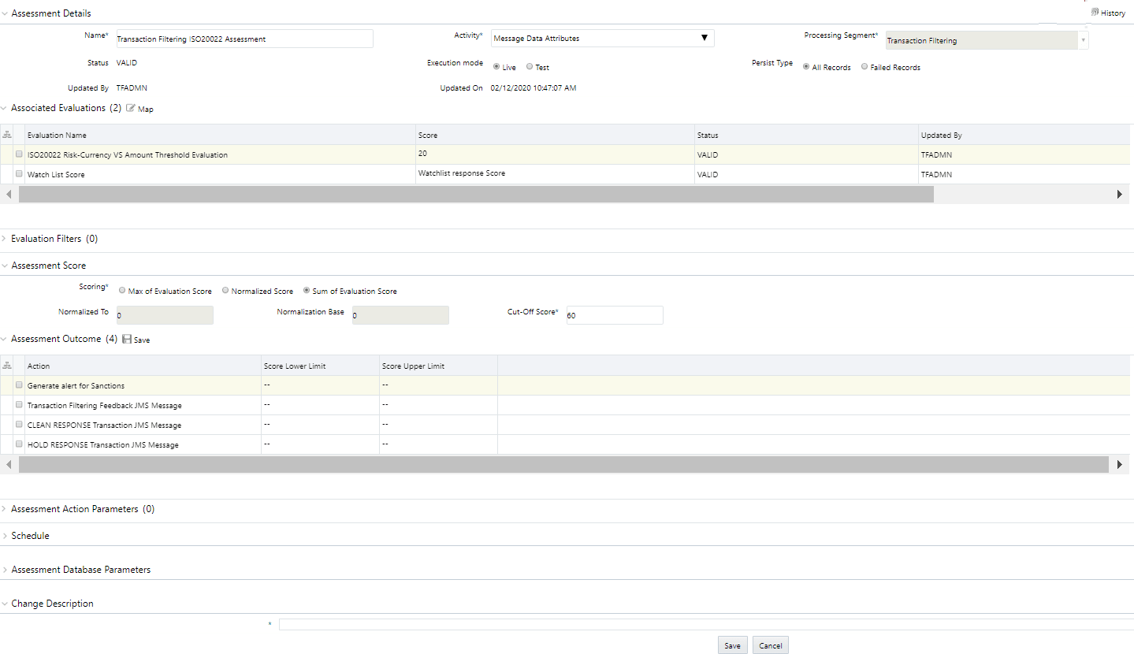
Task: Select Live execution mode
Action: click(x=496, y=67)
